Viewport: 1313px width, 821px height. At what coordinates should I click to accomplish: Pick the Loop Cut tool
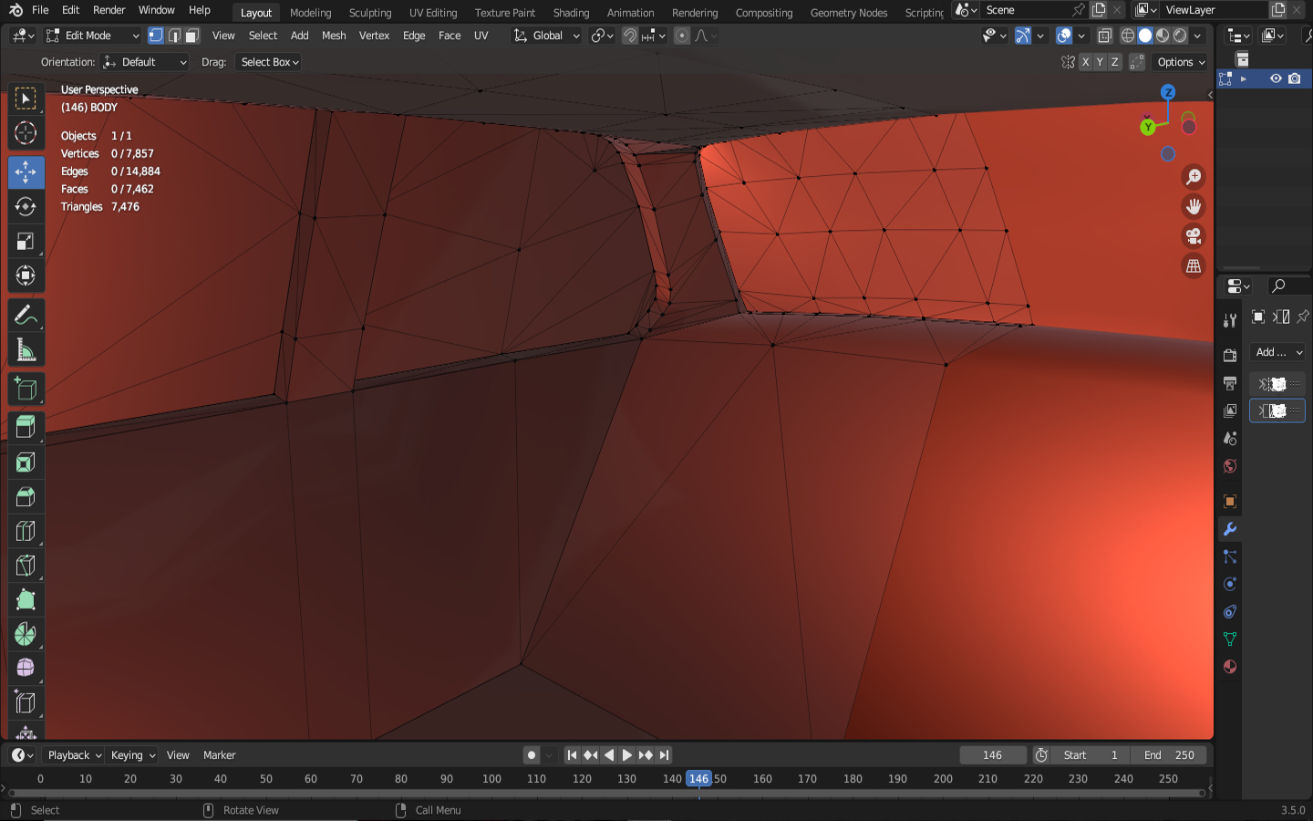point(26,531)
